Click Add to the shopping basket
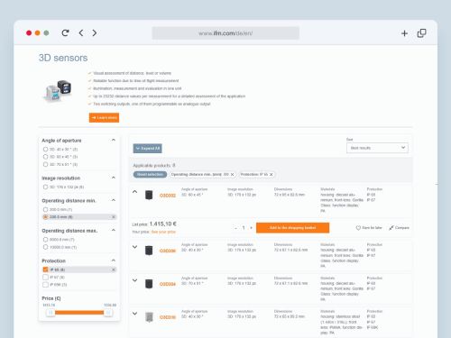This screenshot has width=451, height=338. coord(292,228)
